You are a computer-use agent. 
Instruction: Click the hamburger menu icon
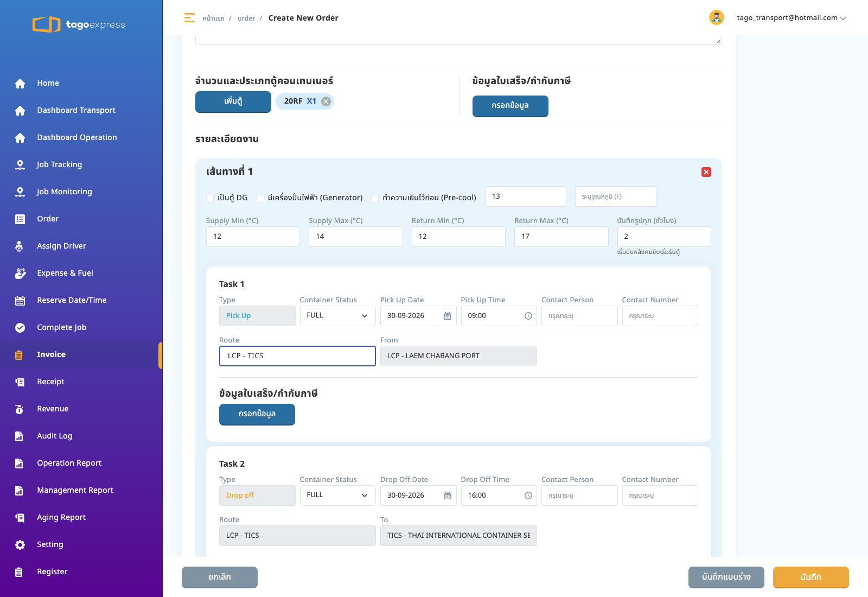[x=189, y=18]
